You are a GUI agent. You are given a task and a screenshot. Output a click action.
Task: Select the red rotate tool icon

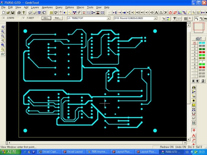(170, 13)
